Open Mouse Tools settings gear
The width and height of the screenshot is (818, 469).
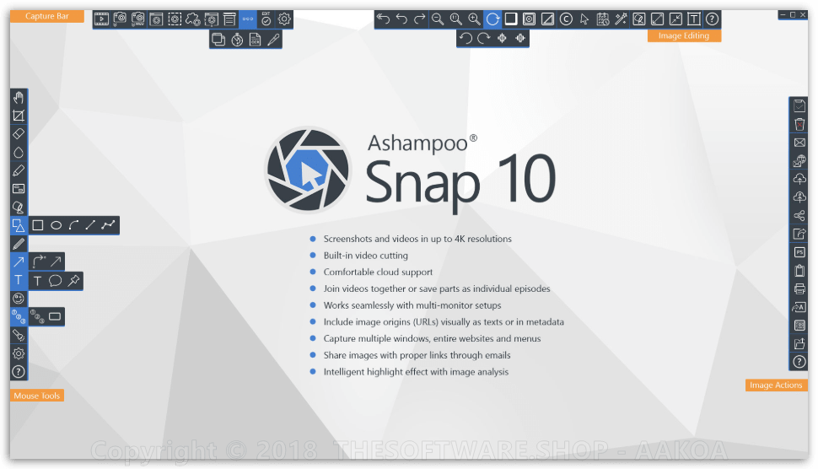point(19,353)
